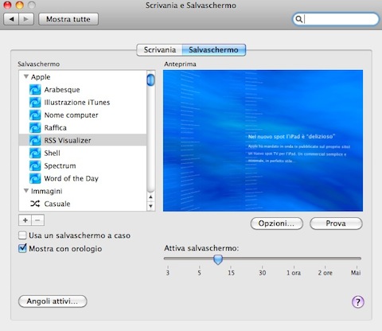Click the search input field

[x=336, y=19]
